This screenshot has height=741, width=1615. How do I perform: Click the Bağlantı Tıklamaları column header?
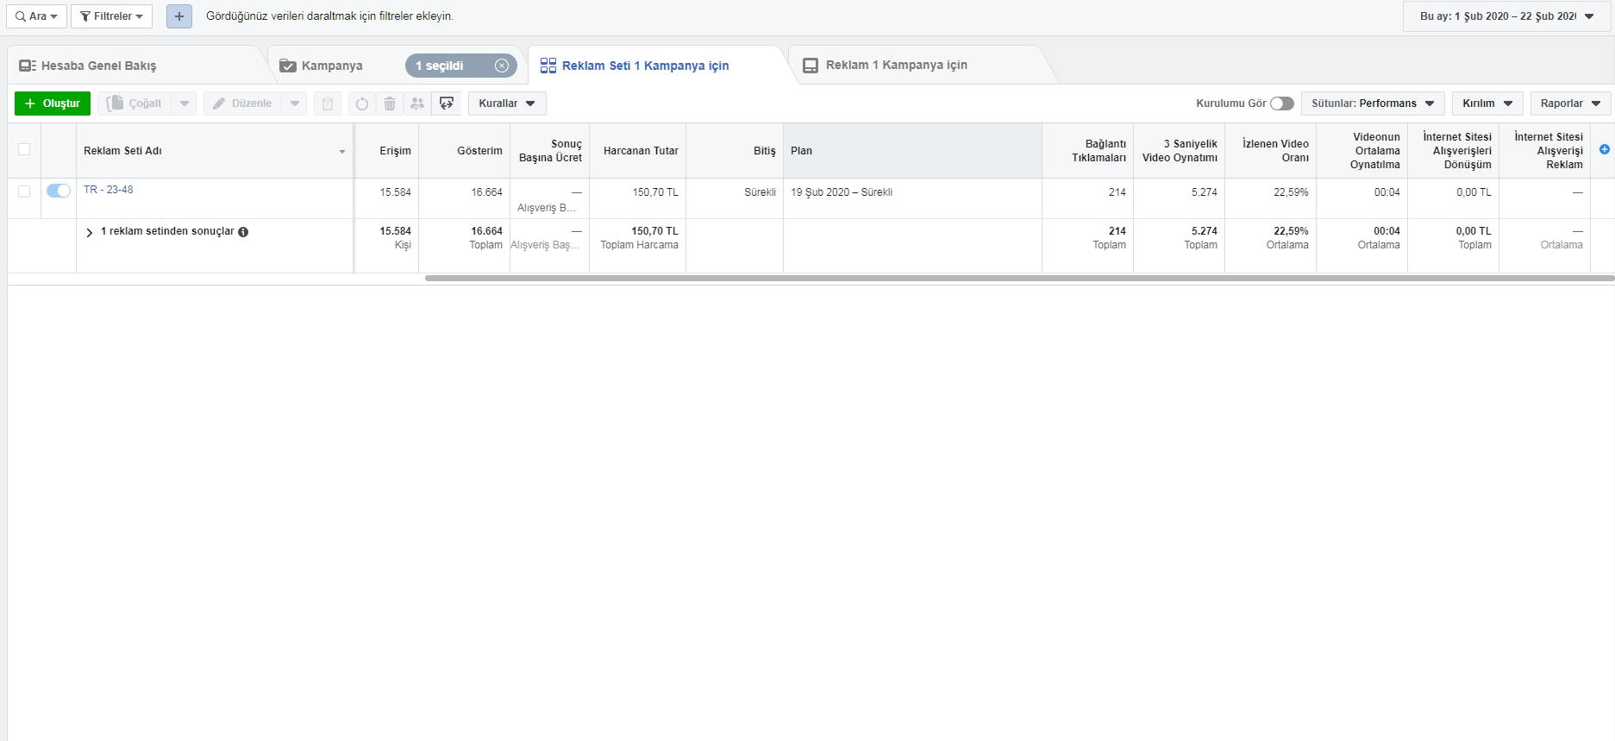(x=1088, y=151)
